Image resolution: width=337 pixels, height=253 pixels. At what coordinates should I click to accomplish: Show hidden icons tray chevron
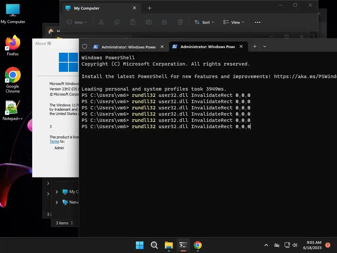coord(266,245)
